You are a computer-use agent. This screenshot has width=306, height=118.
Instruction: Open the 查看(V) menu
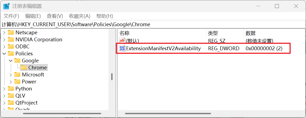pos(55,16)
